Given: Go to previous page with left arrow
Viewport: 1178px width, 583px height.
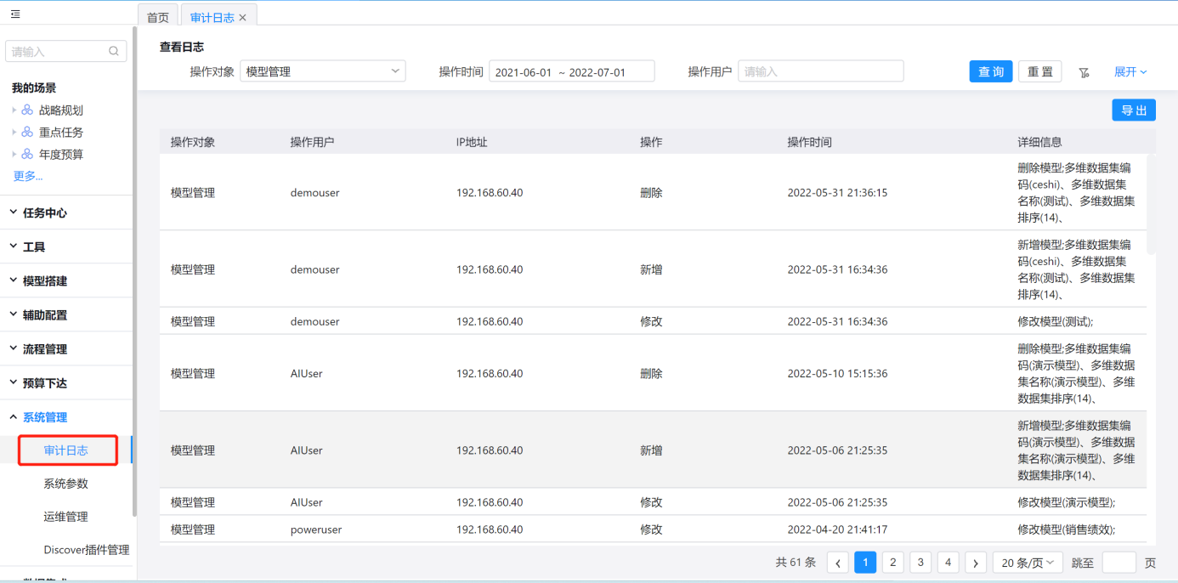Looking at the screenshot, I should coord(837,563).
